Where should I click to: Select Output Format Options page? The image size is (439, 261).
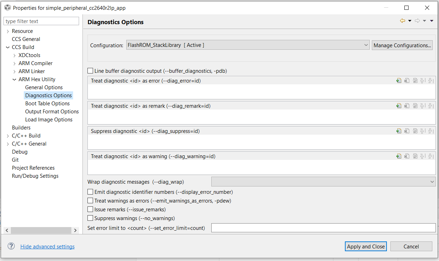[52, 112]
